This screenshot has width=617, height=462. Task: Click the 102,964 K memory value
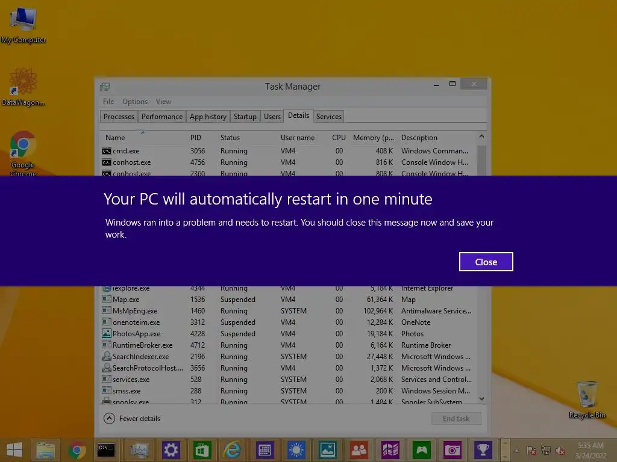[x=378, y=311]
